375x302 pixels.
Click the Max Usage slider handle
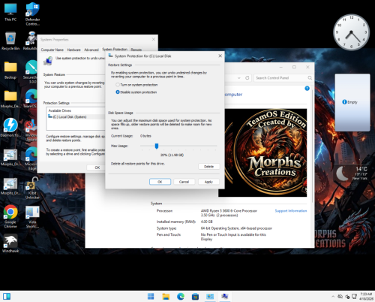(157, 146)
